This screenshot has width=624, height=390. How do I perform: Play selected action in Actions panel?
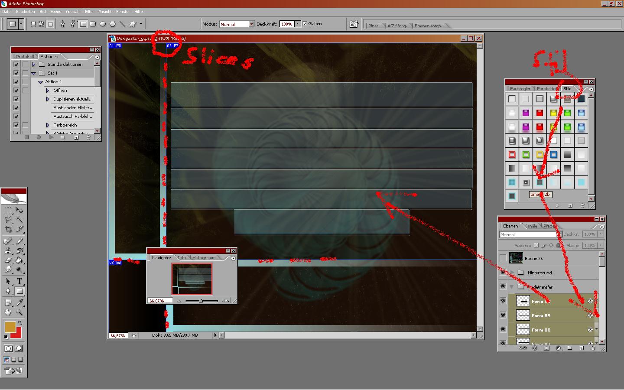click(51, 137)
